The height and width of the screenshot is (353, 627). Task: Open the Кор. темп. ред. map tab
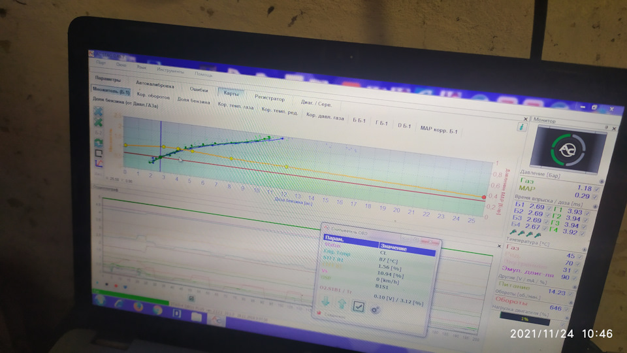point(280,111)
